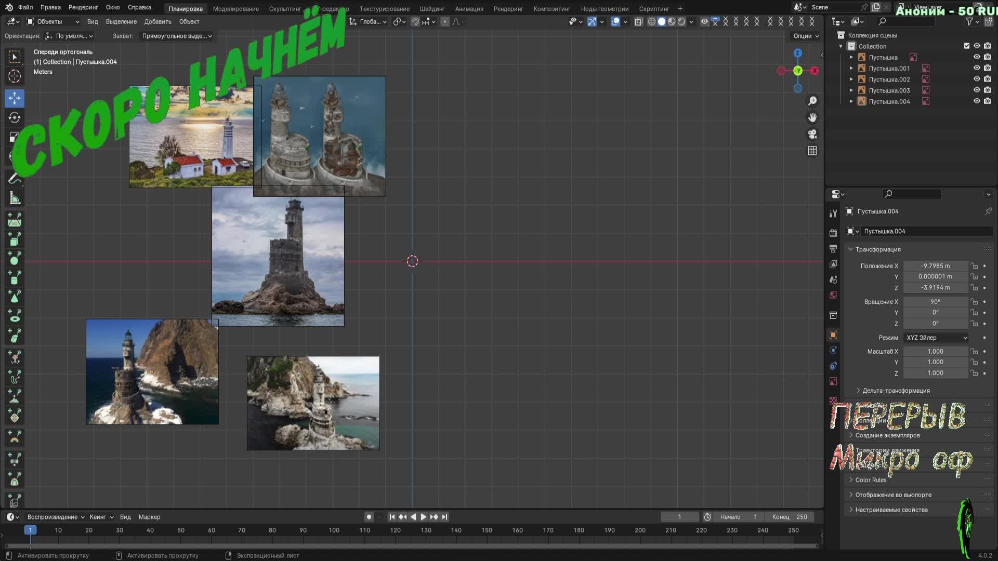Expand Дельта-трансформация panel
Screen dimensions: 998x561
(x=896, y=391)
